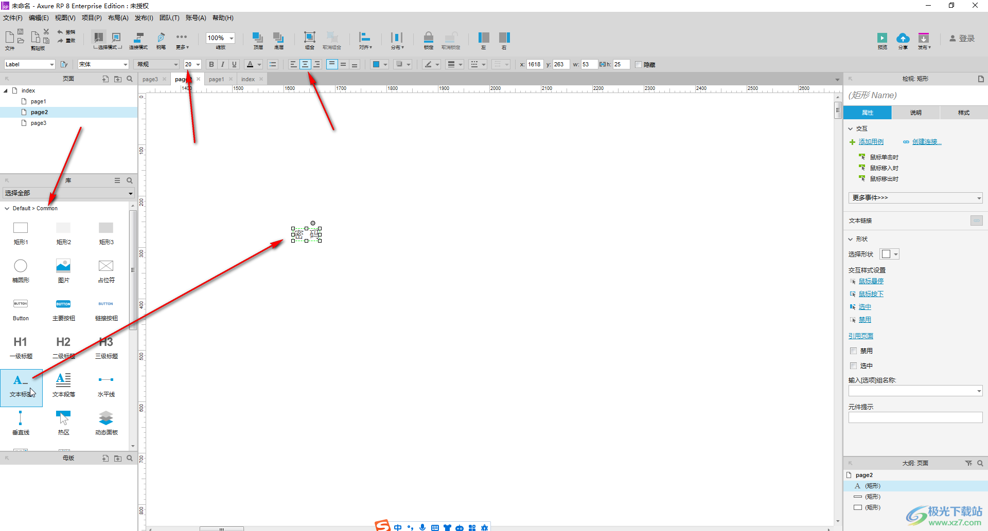Expand the More Events (更多事件) dropdown
This screenshot has height=531, width=988.
tap(915, 197)
